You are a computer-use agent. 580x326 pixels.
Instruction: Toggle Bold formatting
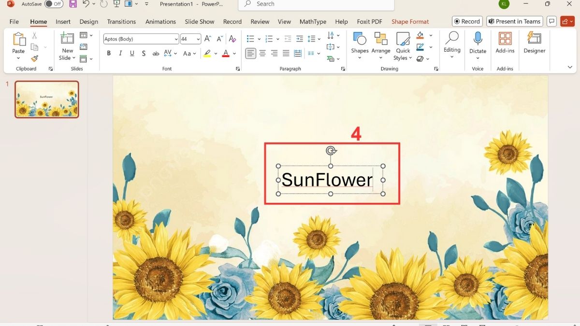(x=109, y=54)
